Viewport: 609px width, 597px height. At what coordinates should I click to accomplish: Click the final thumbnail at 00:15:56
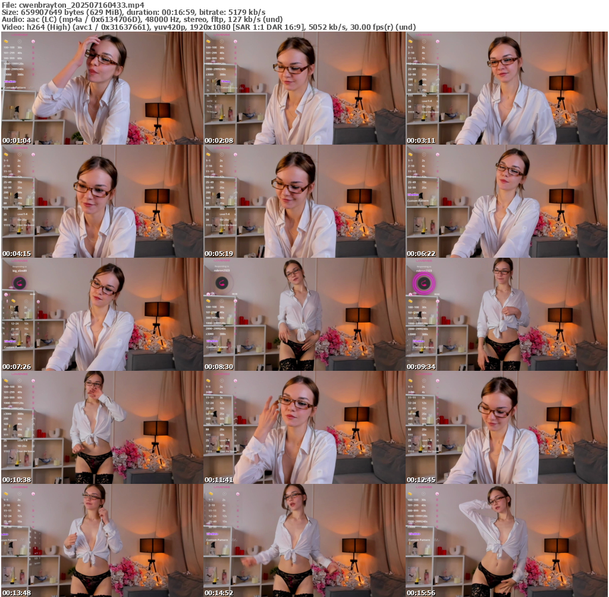pos(506,540)
